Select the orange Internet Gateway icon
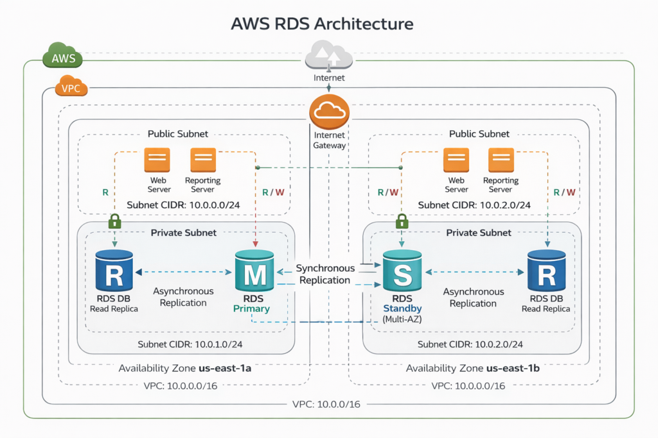 [328, 112]
